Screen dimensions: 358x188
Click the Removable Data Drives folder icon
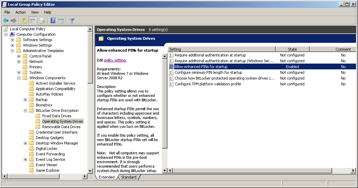(38, 127)
